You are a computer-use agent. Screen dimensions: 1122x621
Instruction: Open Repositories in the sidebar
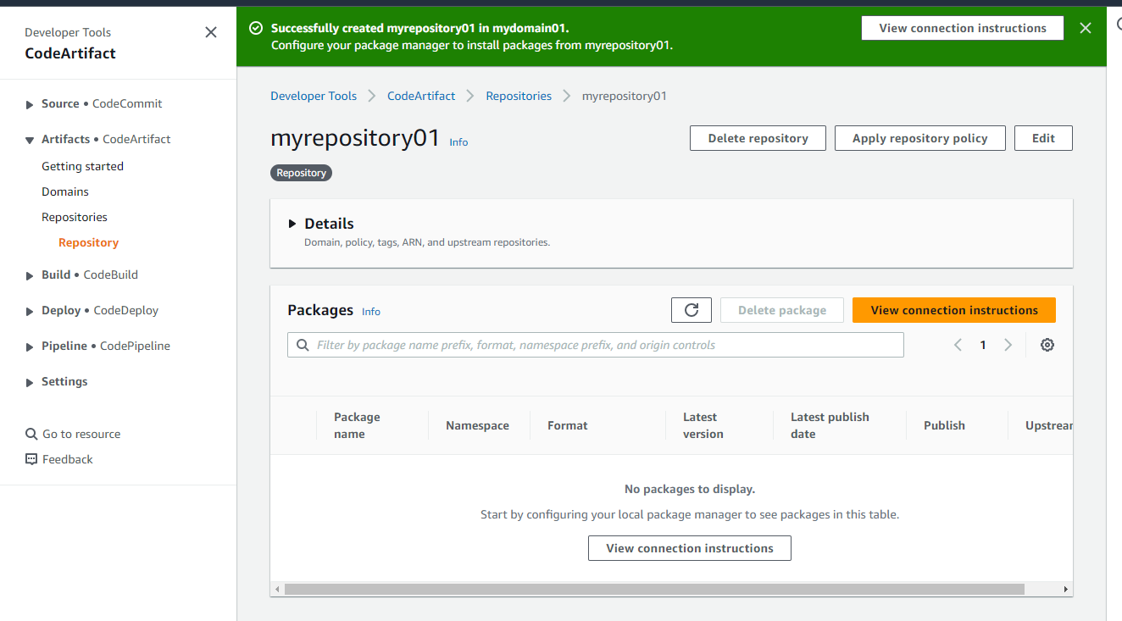tap(75, 217)
